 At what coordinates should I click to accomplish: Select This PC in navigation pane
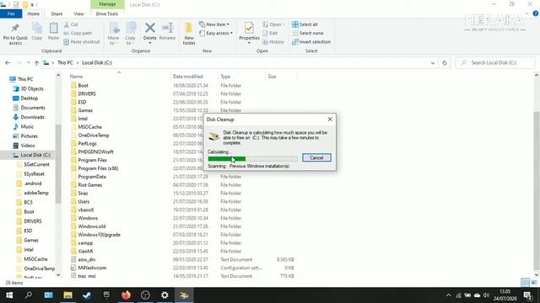point(25,79)
